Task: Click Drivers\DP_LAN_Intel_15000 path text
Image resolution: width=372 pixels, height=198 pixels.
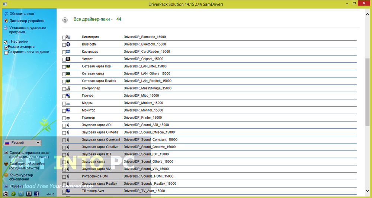Action: (145, 66)
